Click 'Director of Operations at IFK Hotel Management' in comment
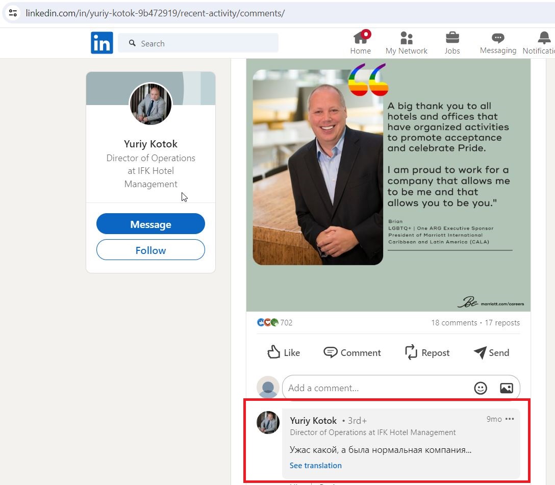This screenshot has width=555, height=485. pyautogui.click(x=373, y=432)
